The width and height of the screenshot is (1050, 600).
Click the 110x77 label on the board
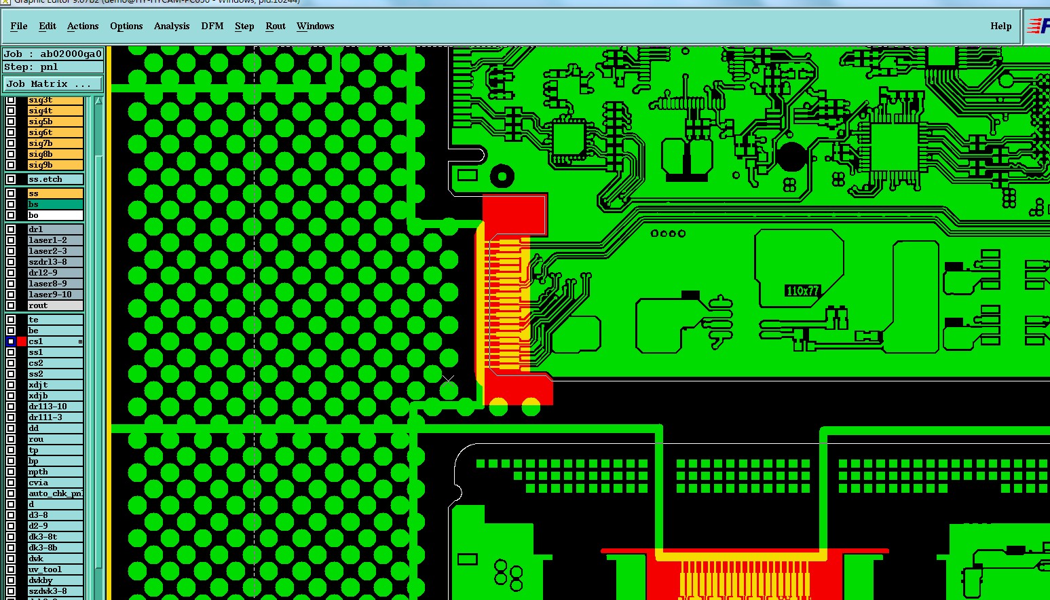pyautogui.click(x=802, y=291)
